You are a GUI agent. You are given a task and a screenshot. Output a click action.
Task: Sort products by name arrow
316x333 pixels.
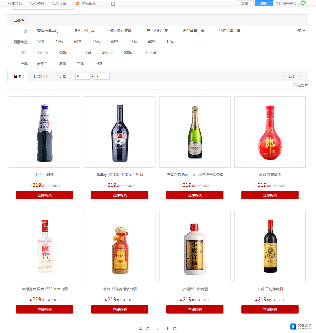[23, 76]
